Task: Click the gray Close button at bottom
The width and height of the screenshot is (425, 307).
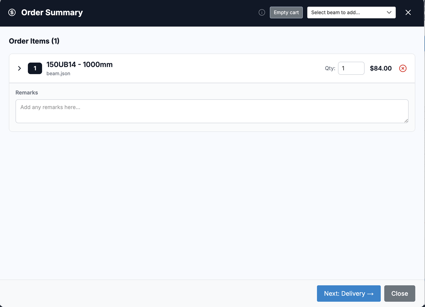Action: point(399,293)
